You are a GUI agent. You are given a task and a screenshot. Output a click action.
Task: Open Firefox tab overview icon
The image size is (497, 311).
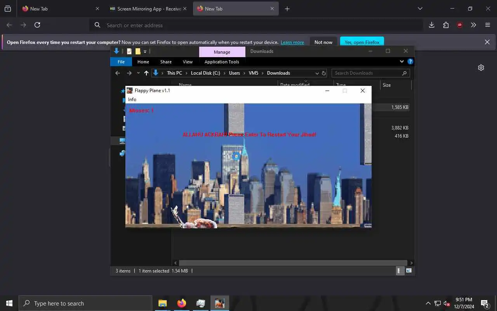[8, 9]
